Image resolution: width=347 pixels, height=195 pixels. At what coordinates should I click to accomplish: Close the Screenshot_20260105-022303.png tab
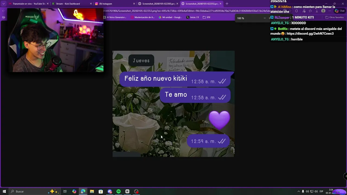(x=177, y=4)
